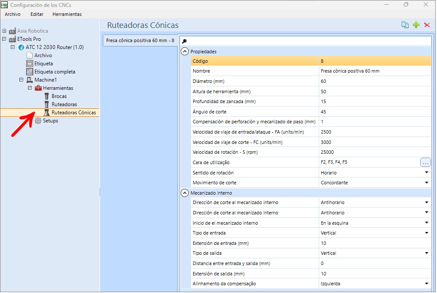Select ETools Pro in the tree

29,39
